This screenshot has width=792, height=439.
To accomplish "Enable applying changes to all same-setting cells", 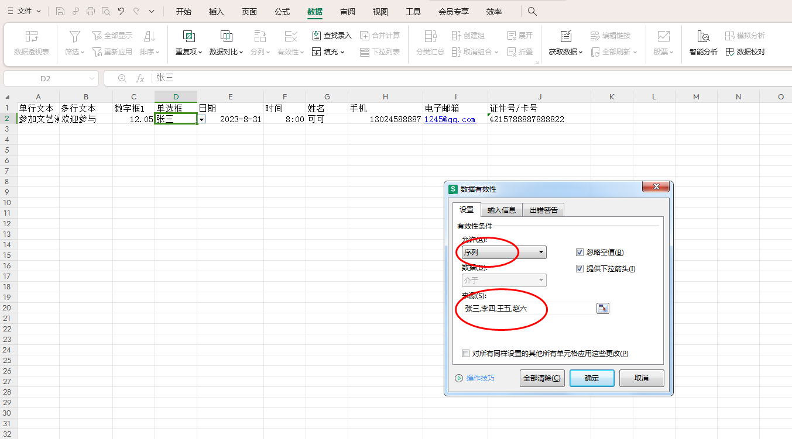I will tap(466, 354).
